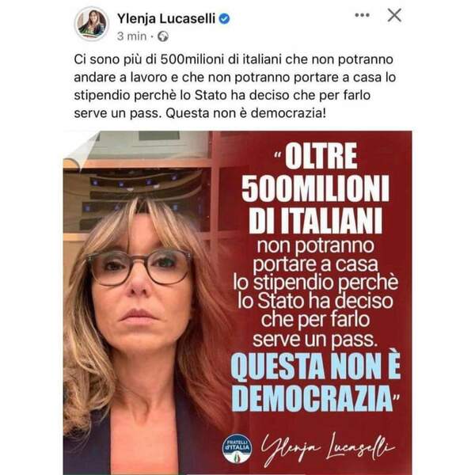475x475 pixels.
Task: Click the woman's eyeglasses in the photo
Action: coord(139,268)
